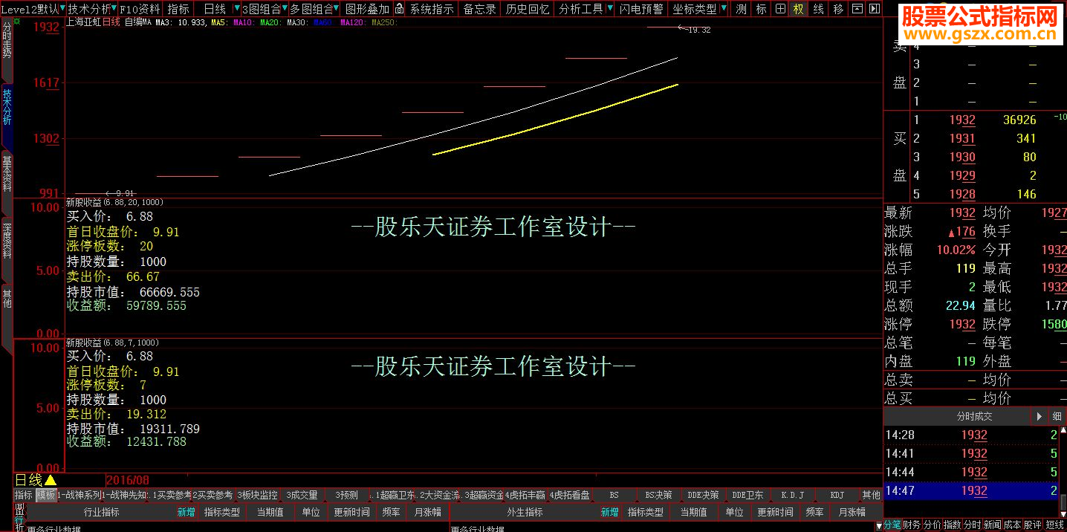
Task: Select the KDJ indicator tab at the bottom
Action: point(837,494)
